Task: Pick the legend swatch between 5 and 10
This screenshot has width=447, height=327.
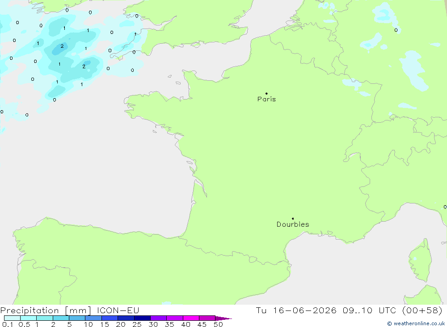Action: [x=77, y=318]
